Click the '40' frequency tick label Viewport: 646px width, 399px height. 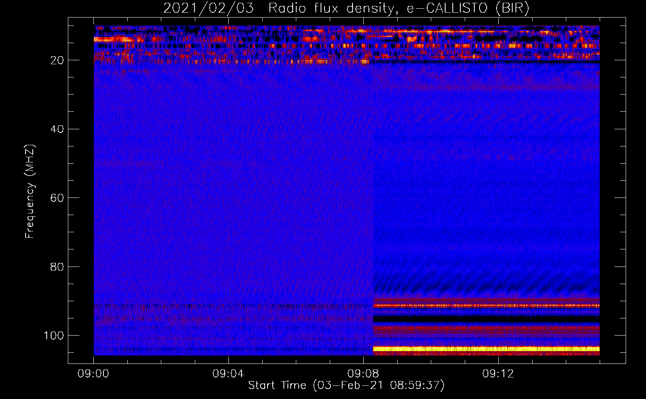[57, 129]
